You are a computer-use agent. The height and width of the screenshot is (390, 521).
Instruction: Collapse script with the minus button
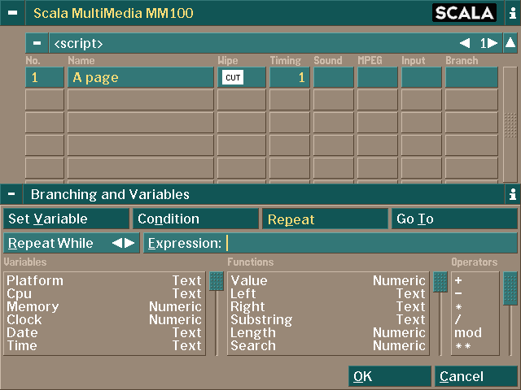(37, 43)
